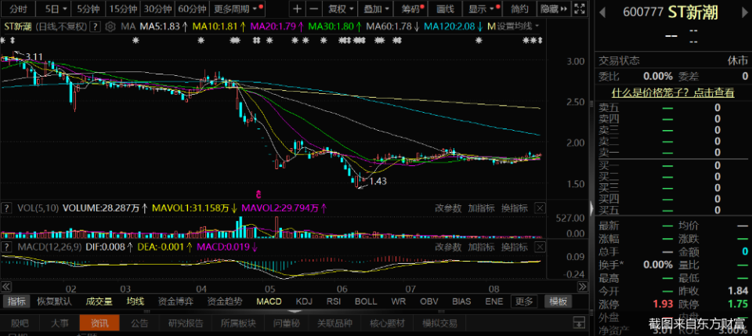The width and height of the screenshot is (752, 336).
Task: Open the 公告 tab
Action: pos(139,323)
